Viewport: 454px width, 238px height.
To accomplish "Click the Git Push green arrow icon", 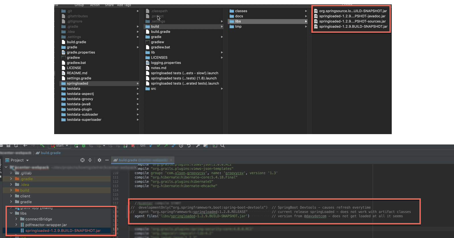I will coord(166,146).
